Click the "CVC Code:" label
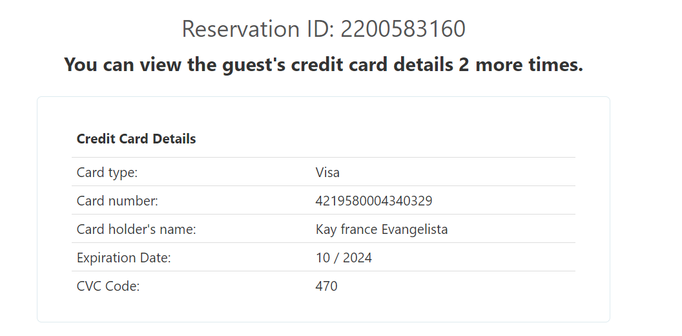 [108, 286]
